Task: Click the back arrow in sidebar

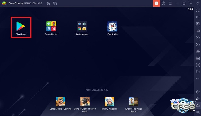Action: pos(198,99)
